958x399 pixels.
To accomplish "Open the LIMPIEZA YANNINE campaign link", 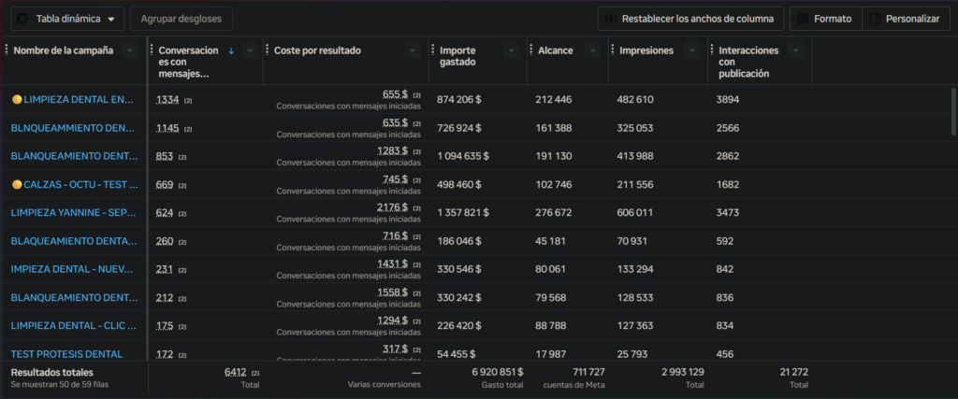I will (x=74, y=213).
